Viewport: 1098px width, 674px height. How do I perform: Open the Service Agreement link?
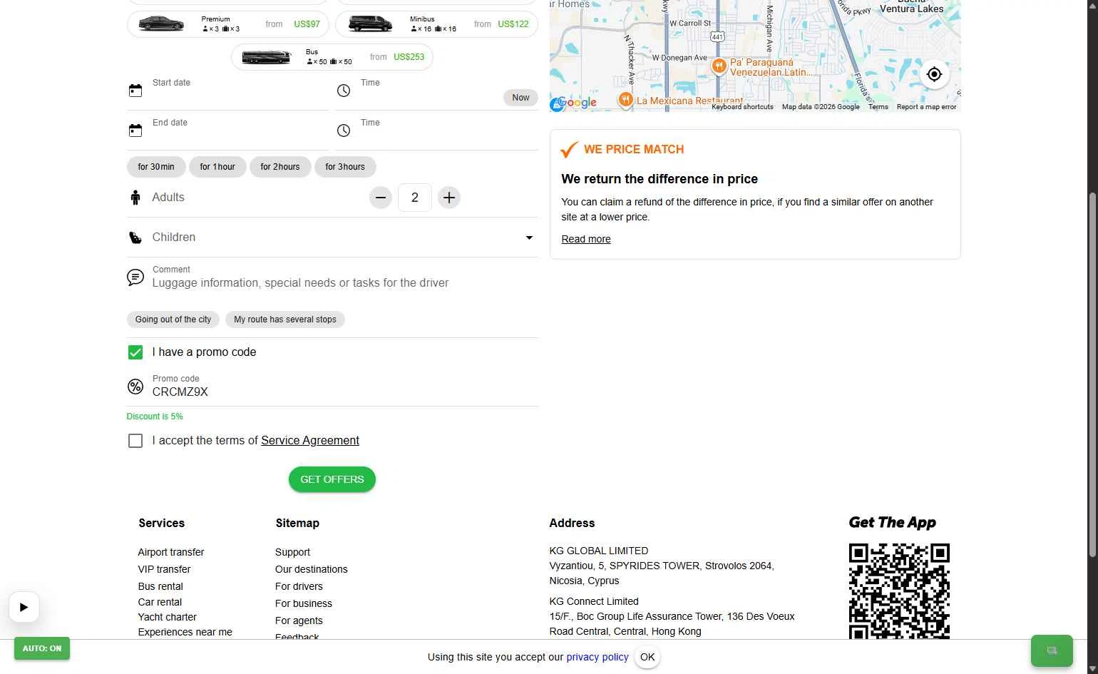click(x=310, y=441)
